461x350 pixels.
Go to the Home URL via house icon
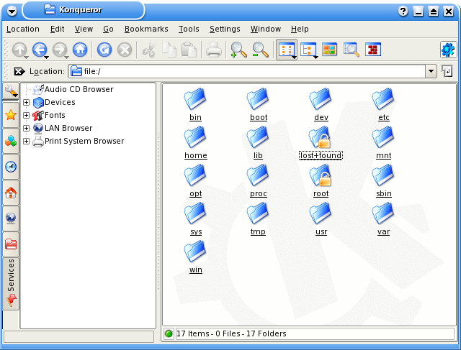coord(79,50)
